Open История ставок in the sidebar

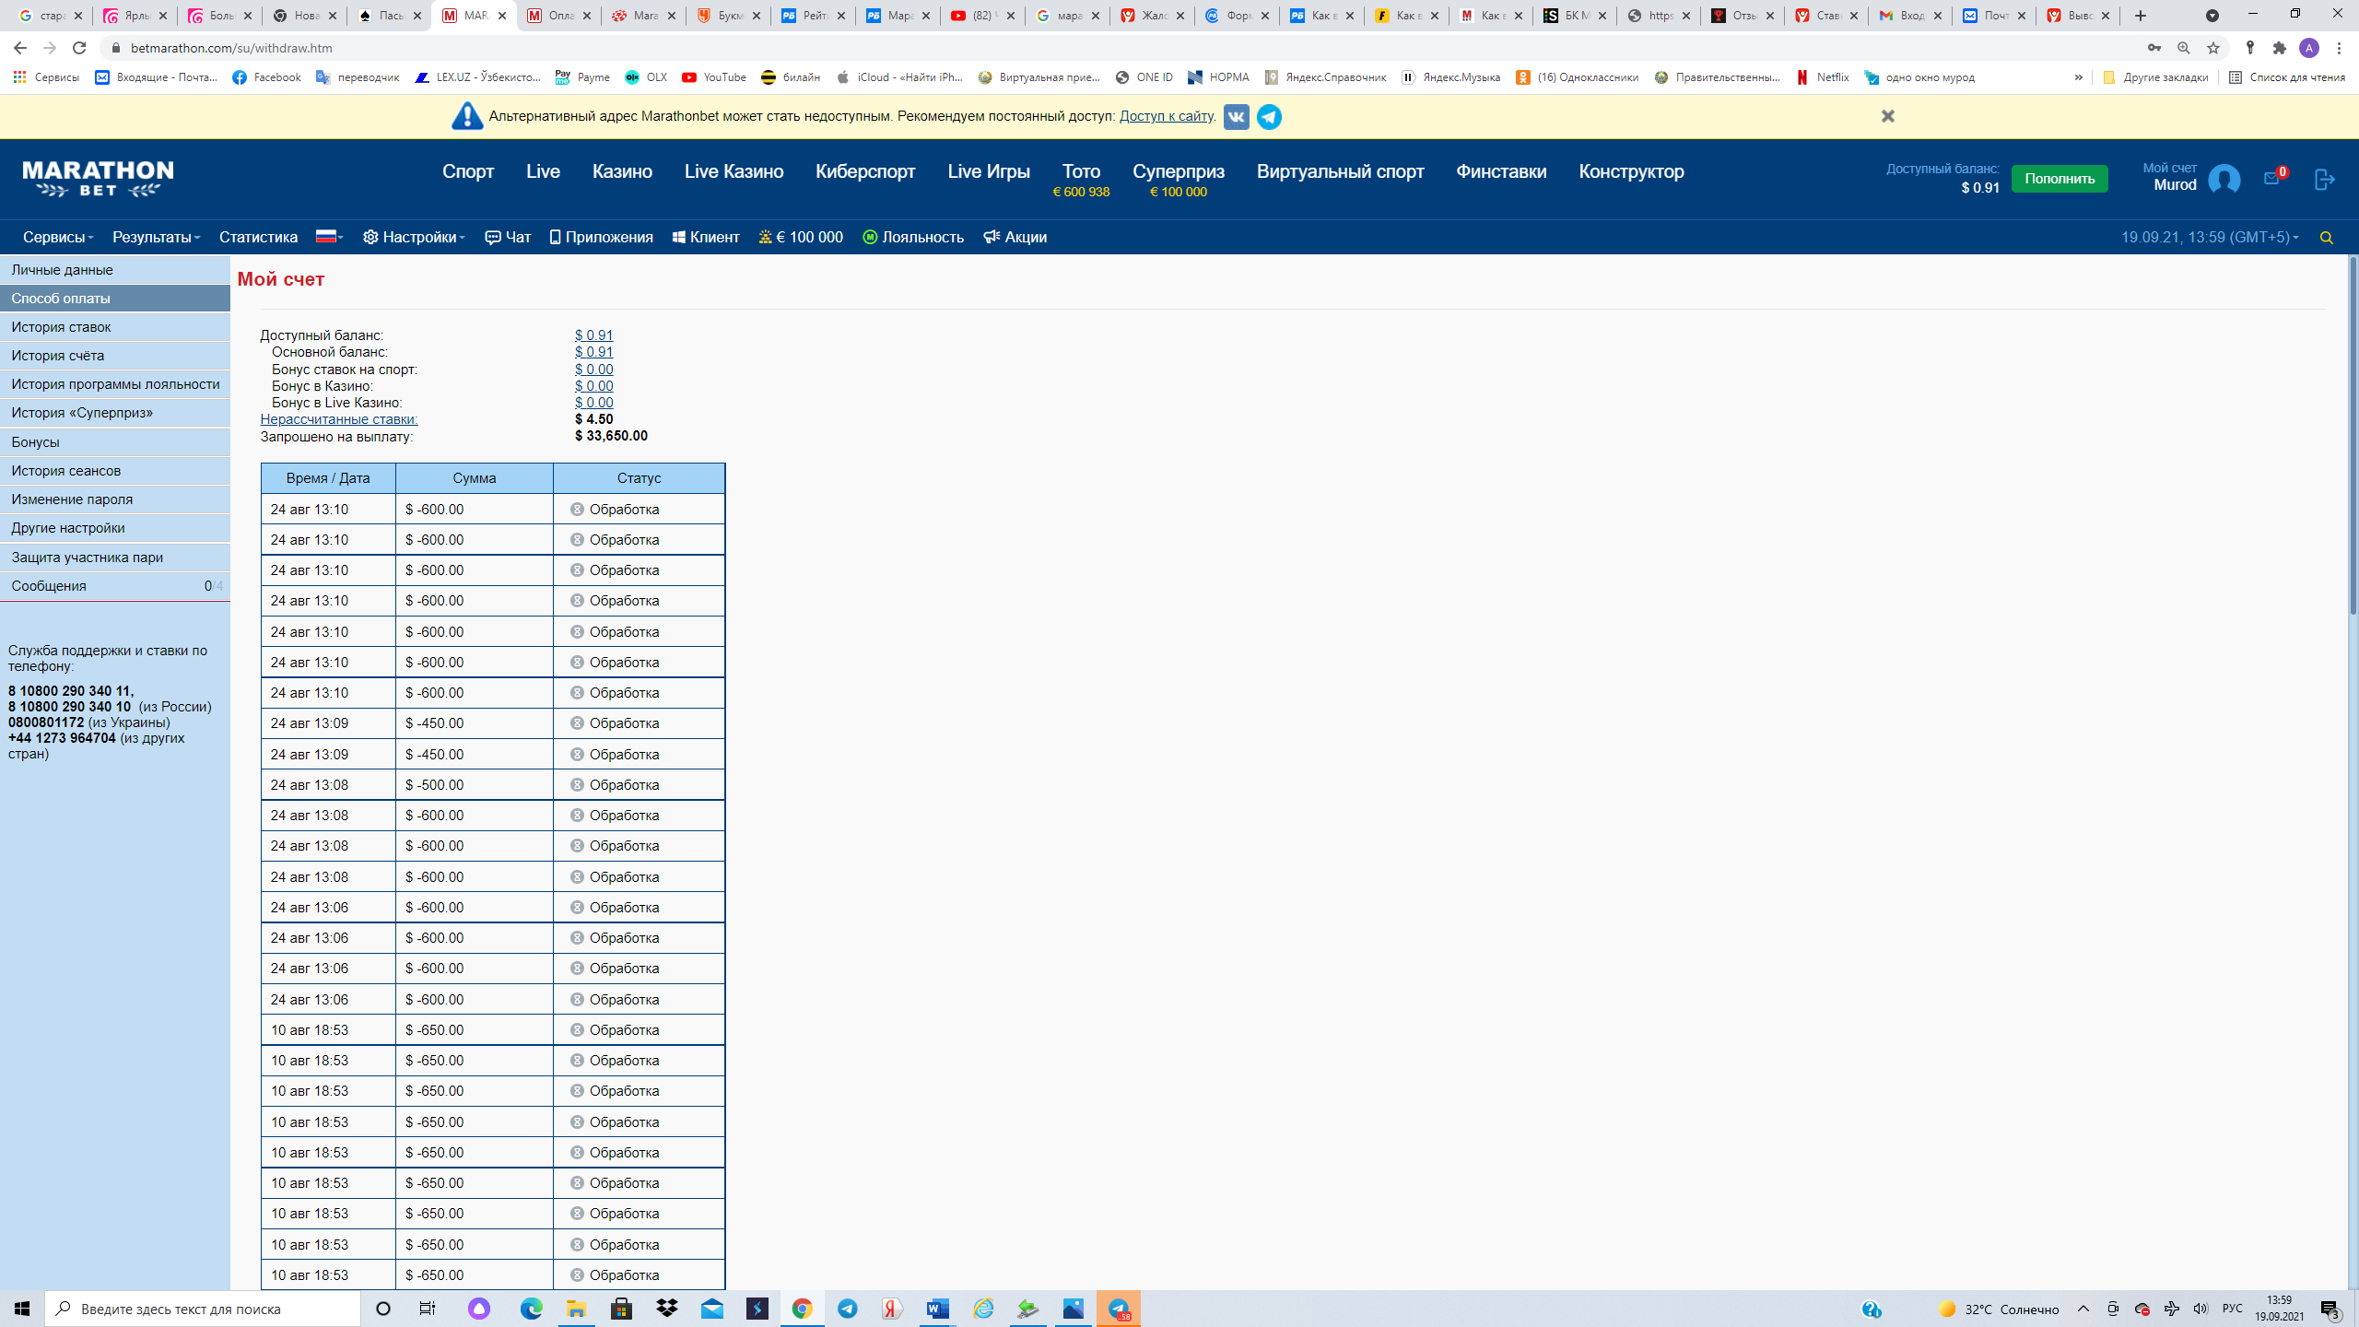click(x=61, y=327)
